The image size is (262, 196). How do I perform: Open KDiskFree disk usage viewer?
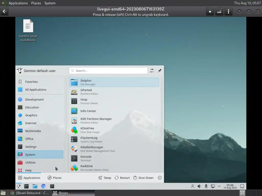tap(114, 130)
